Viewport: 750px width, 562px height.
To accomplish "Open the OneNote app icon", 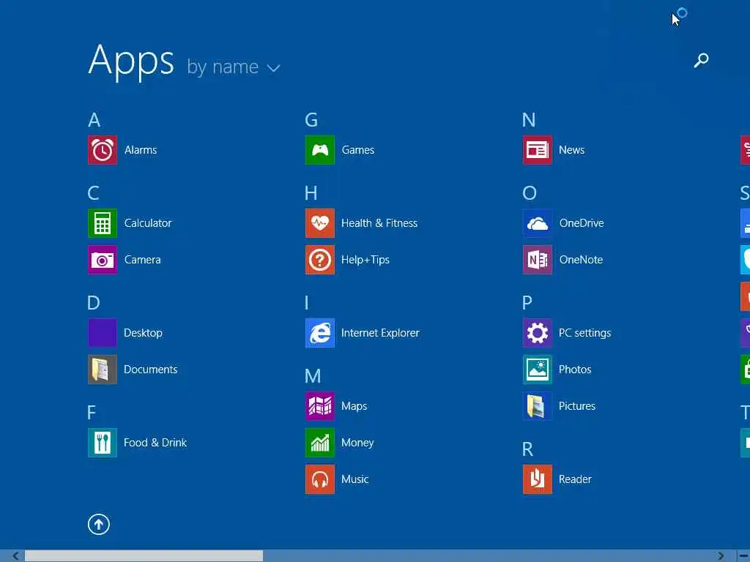I will 537,260.
